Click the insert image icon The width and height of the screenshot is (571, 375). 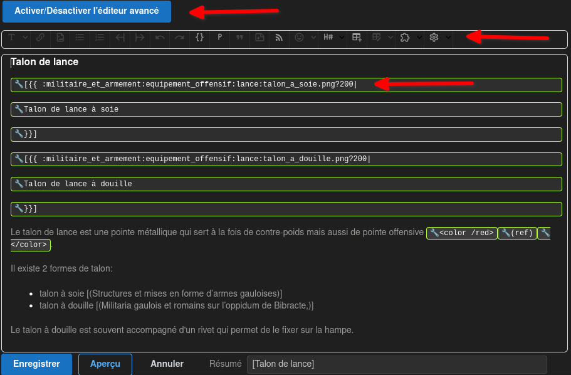(x=60, y=37)
